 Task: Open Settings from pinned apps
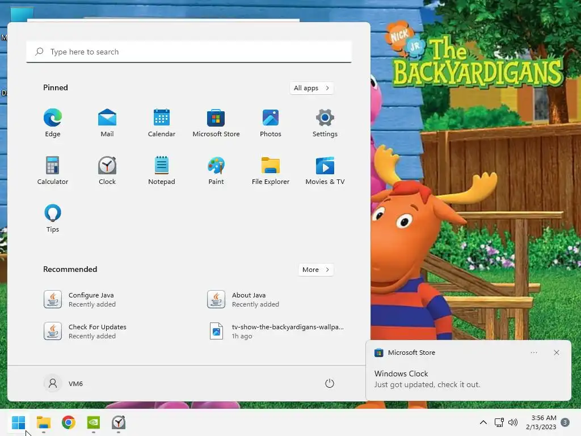[325, 123]
